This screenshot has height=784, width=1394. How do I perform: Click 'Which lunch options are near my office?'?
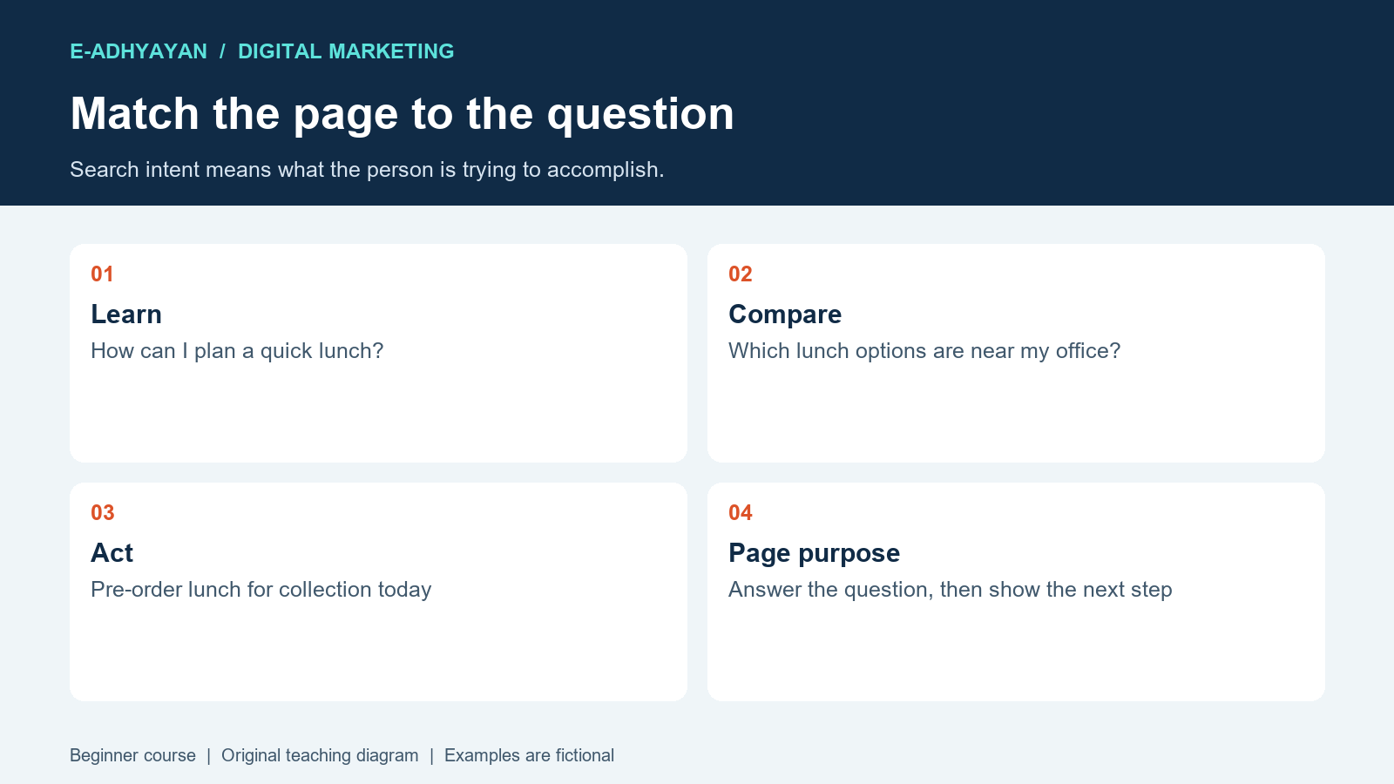[x=924, y=350]
